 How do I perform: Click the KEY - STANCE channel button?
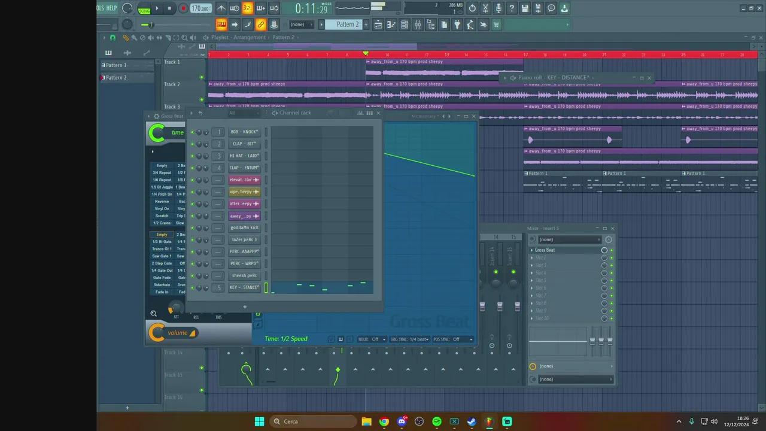244,287
